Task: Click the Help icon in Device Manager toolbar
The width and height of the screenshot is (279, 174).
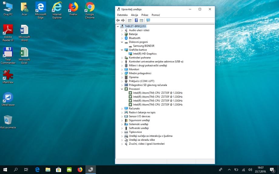Action: pos(136,20)
